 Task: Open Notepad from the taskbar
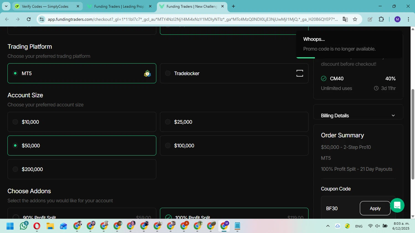pyautogui.click(x=237, y=226)
